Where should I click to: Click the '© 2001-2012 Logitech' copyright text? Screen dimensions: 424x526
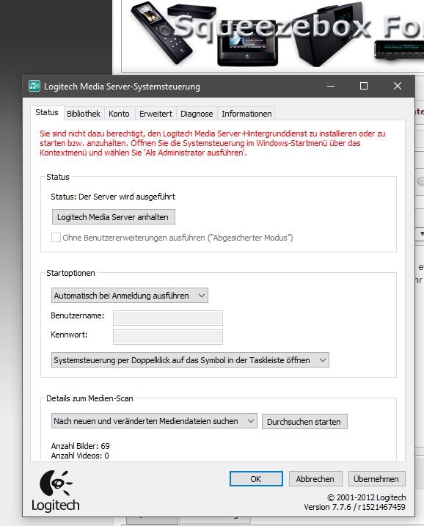coord(366,497)
